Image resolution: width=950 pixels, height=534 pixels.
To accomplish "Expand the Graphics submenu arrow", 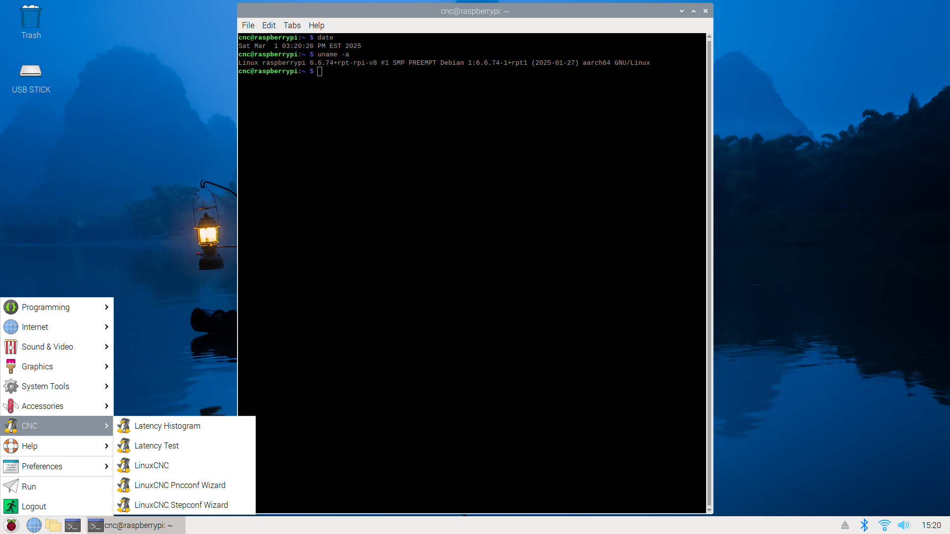I will point(106,366).
